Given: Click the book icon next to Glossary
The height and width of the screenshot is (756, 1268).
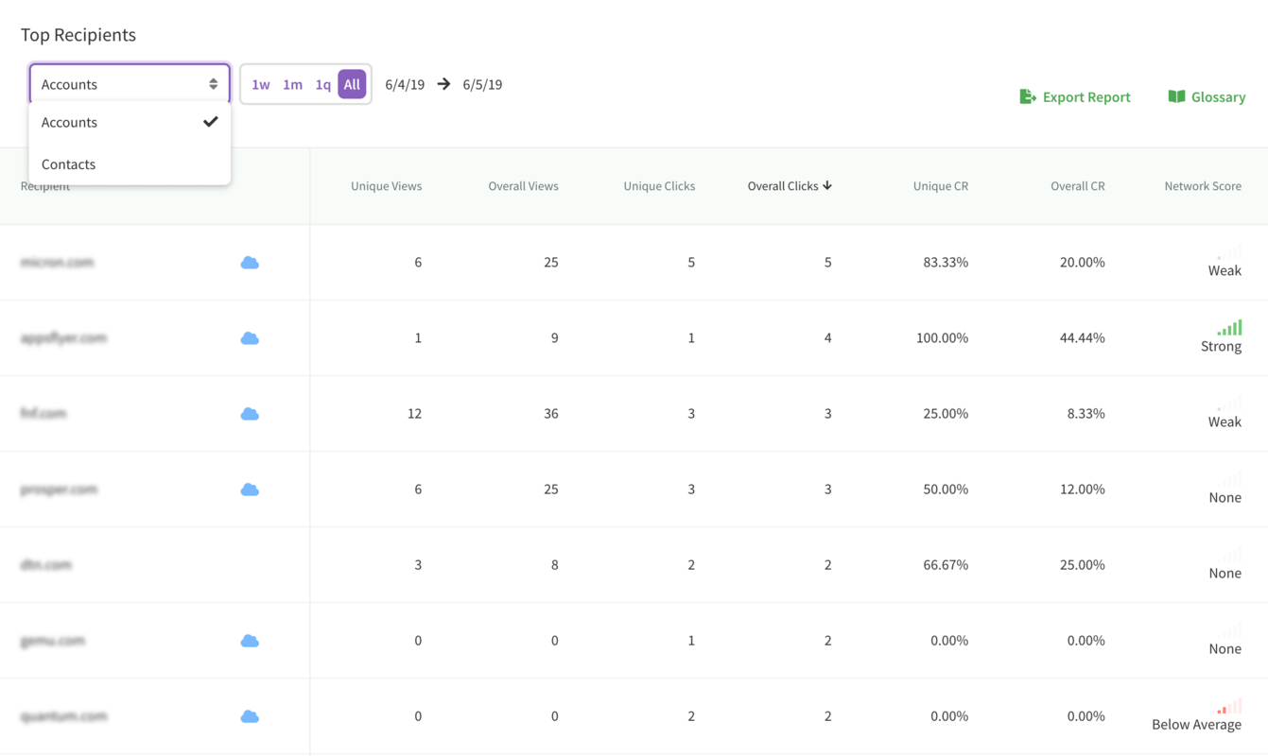Looking at the screenshot, I should click(1176, 96).
